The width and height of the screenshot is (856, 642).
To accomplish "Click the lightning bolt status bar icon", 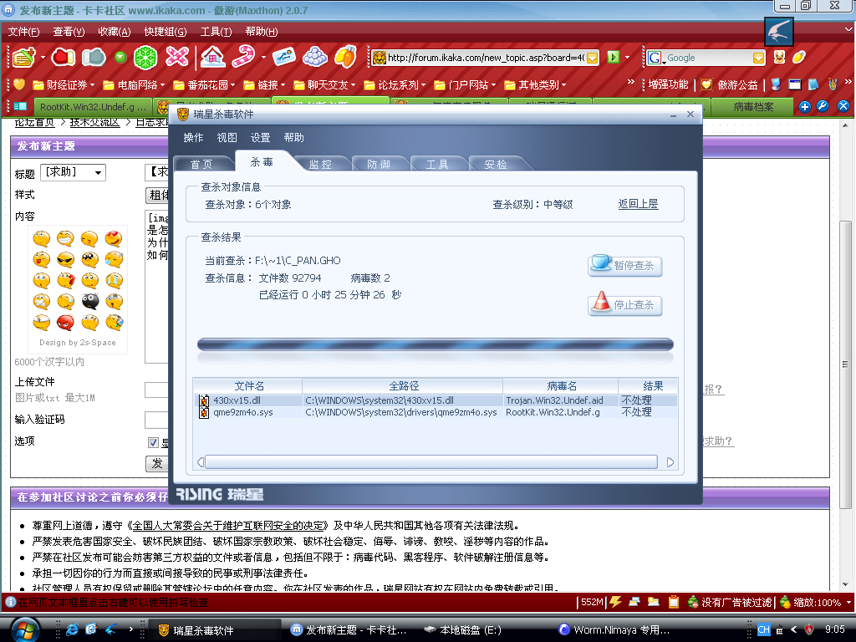I will tap(616, 602).
